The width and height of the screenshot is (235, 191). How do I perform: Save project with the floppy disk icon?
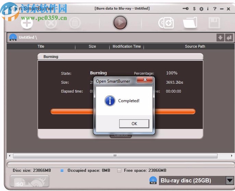coord(214,23)
